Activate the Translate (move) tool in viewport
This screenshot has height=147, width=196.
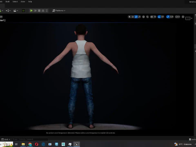(x=133, y=17)
